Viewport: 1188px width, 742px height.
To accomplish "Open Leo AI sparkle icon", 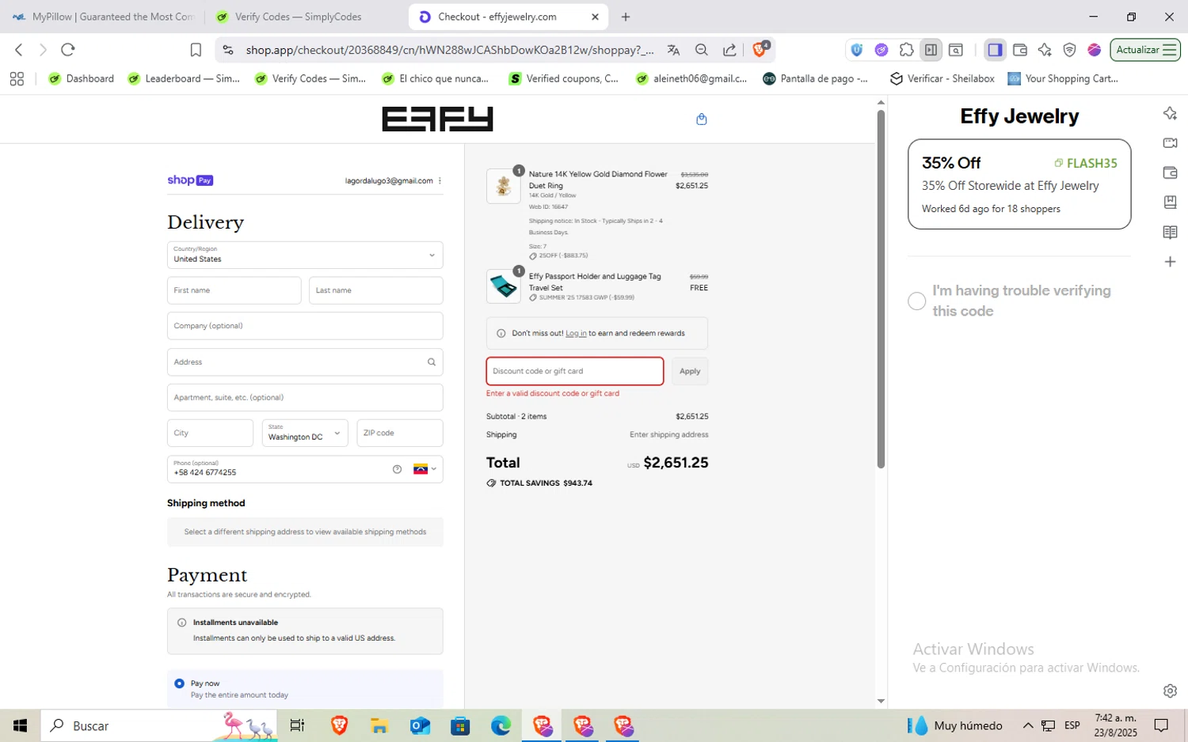I will pos(1045,50).
